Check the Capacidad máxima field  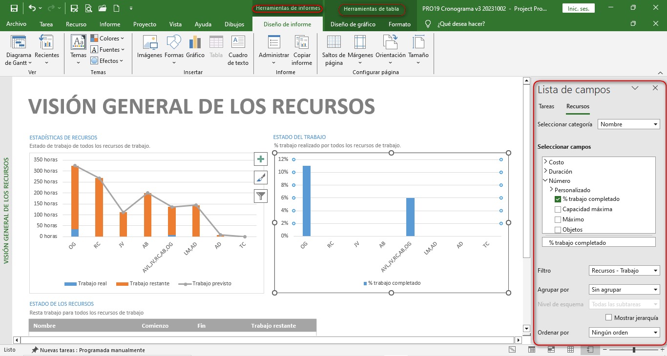[x=558, y=209]
